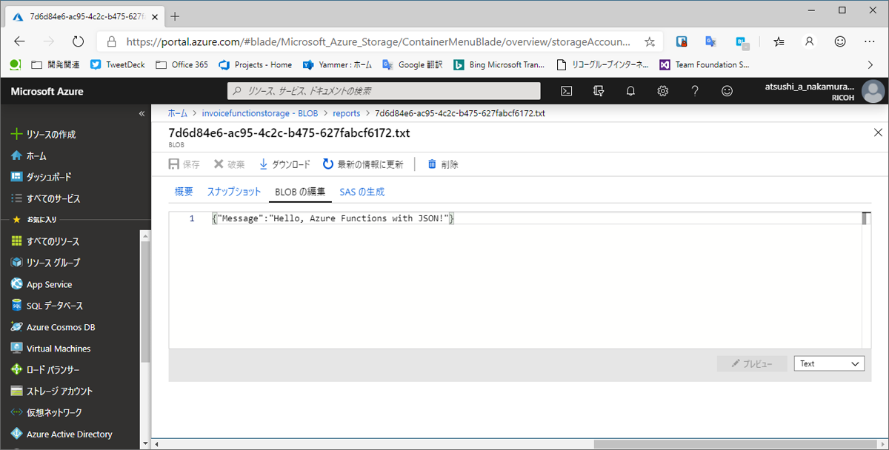889x450 pixels.
Task: Open the 開発関連 bookmark folder
Action: [56, 65]
